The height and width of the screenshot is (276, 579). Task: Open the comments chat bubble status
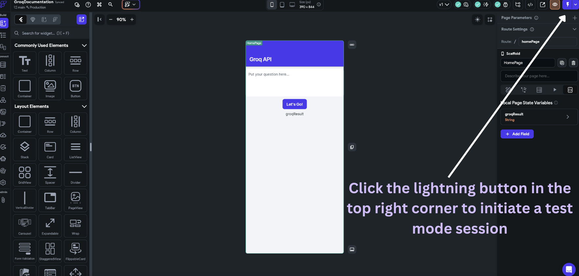tap(466, 5)
